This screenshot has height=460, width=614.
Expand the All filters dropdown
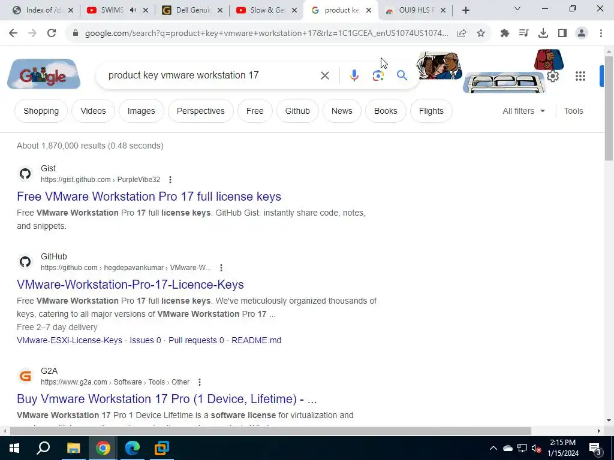[523, 111]
